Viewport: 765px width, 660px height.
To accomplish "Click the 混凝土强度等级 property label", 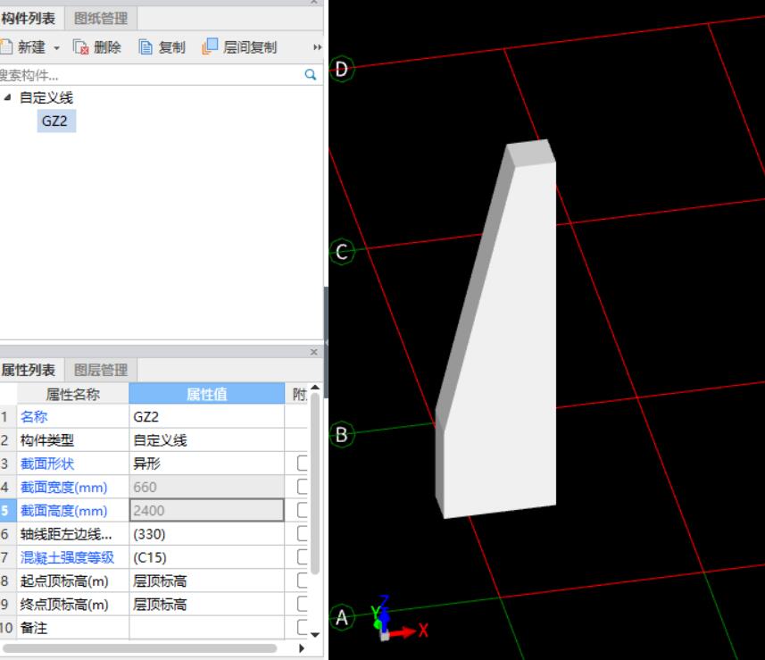I will 67,557.
